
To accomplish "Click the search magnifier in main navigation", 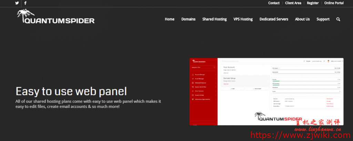I will click(338, 19).
